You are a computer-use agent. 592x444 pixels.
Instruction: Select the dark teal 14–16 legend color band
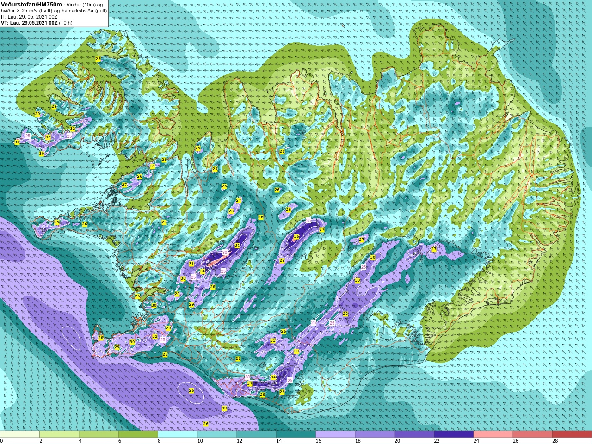coord(296,434)
